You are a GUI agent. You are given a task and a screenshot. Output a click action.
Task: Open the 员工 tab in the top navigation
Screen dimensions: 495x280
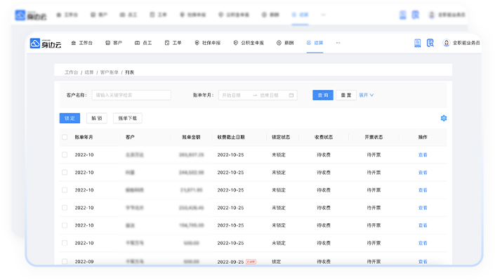pos(143,43)
